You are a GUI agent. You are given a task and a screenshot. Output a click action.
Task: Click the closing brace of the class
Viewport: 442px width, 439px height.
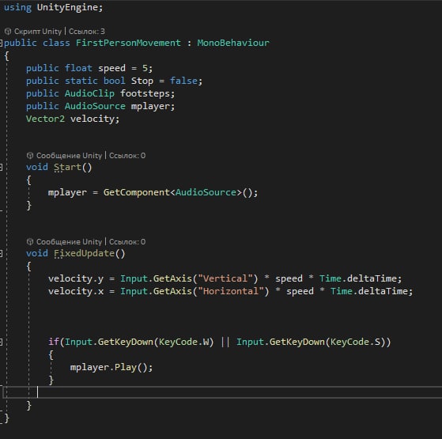click(7, 418)
